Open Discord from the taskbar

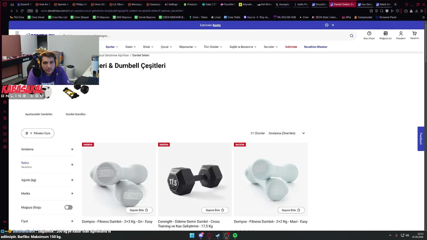tap(201, 235)
